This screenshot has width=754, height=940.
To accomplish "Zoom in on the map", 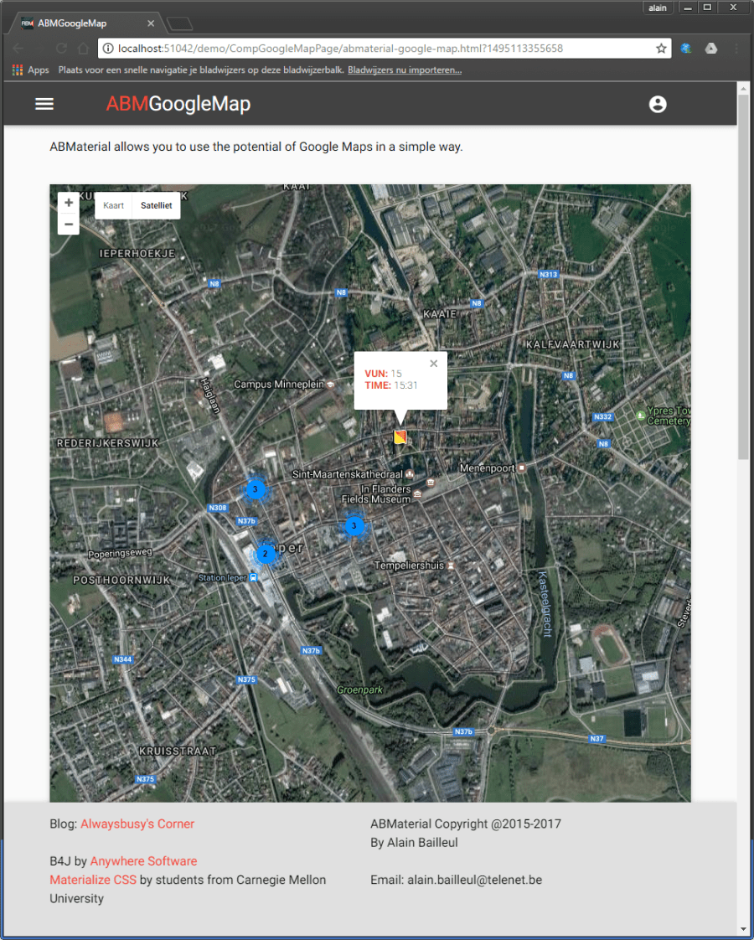I will pos(69,203).
